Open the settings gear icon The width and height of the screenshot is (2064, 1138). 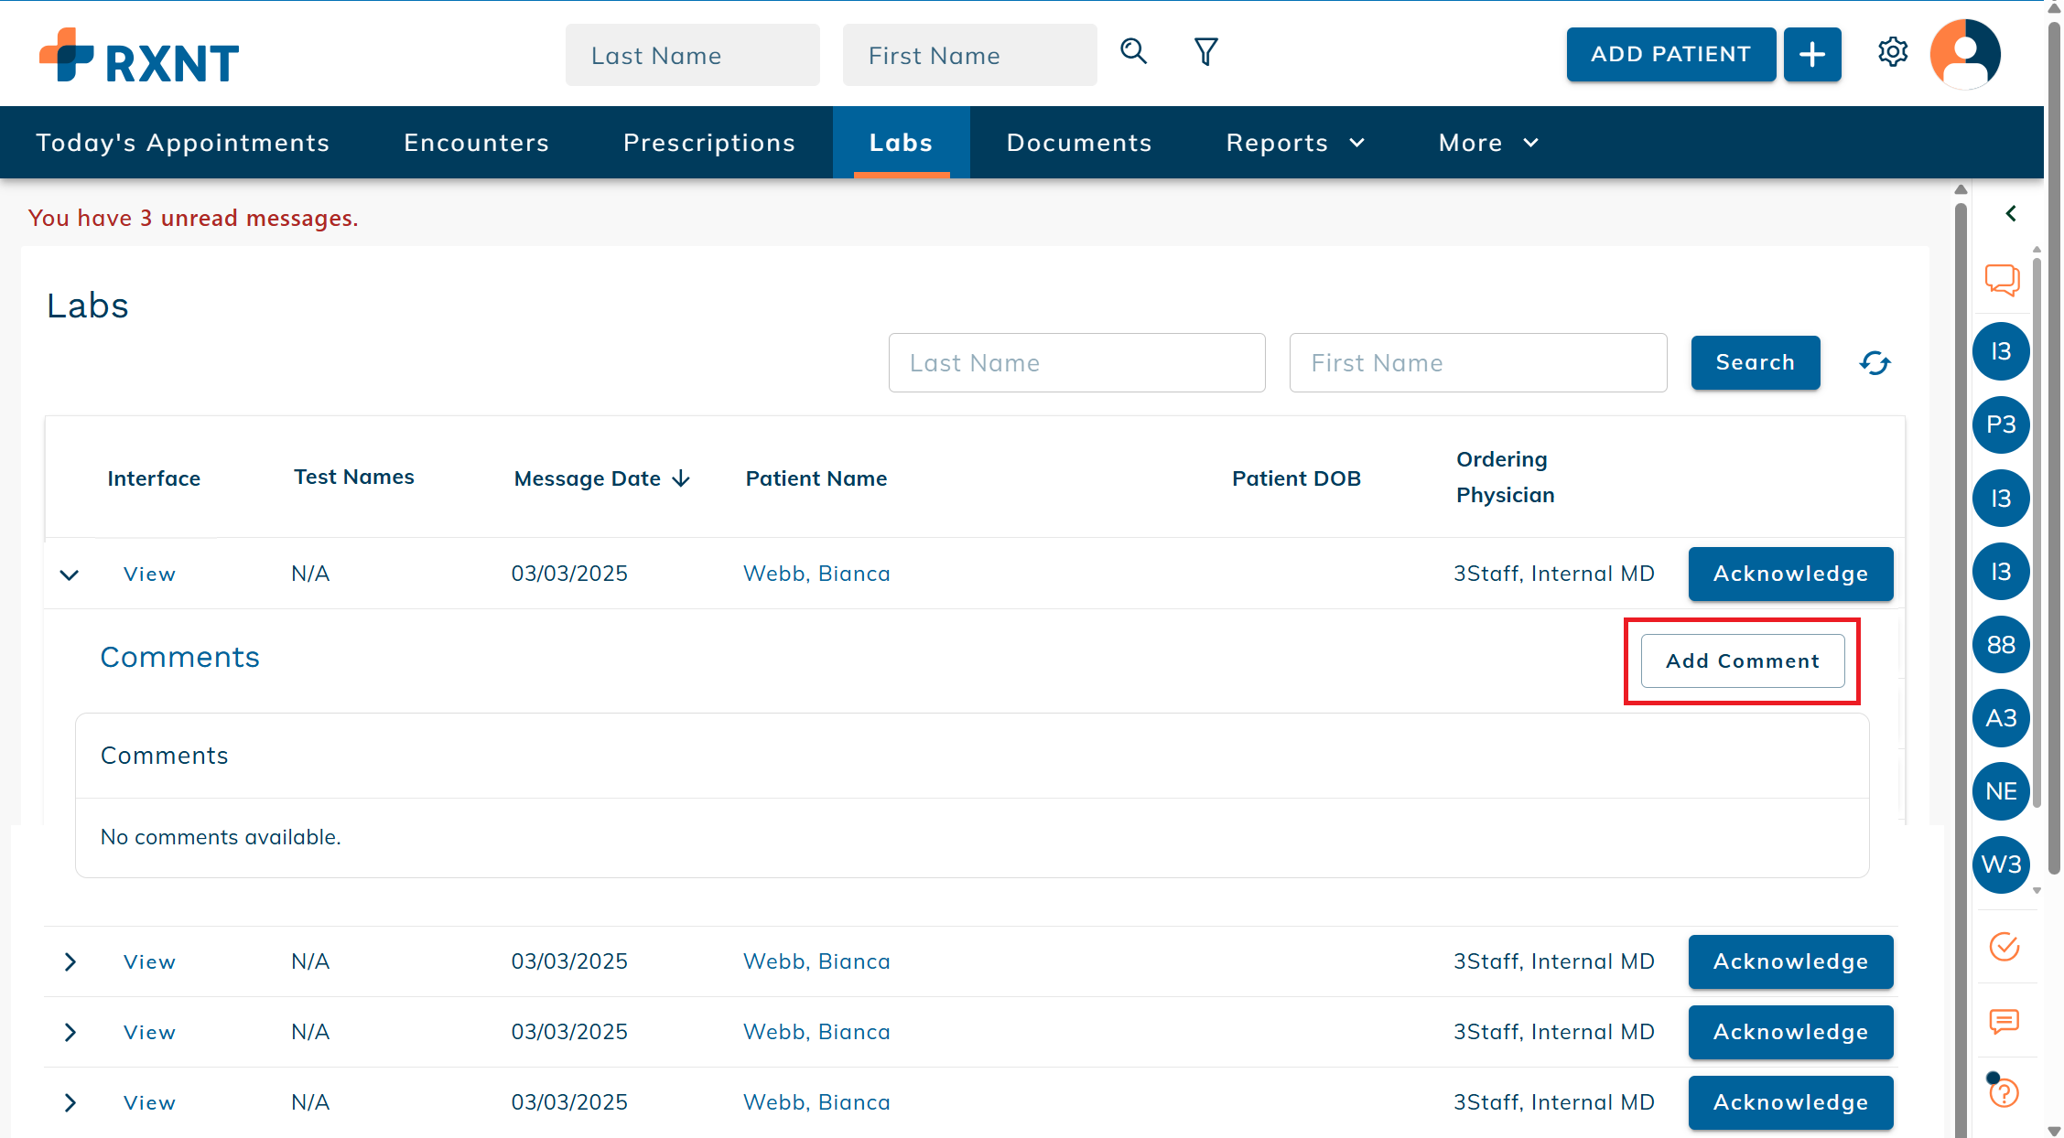coord(1892,52)
